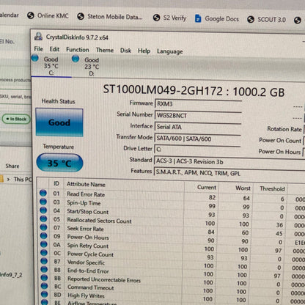Click the Power-On Hours status orb
This screenshot has height=305, width=305.
click(44, 236)
